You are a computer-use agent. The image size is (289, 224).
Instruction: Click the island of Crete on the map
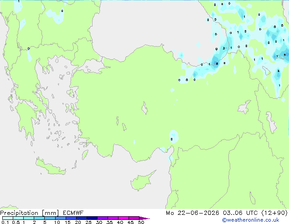[51, 167]
